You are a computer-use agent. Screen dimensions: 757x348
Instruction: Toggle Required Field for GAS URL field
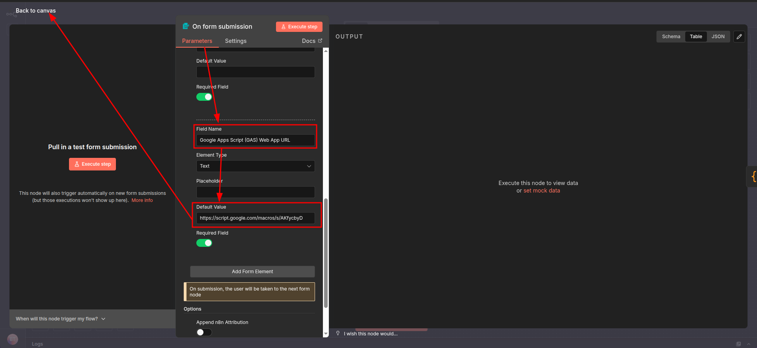(204, 243)
